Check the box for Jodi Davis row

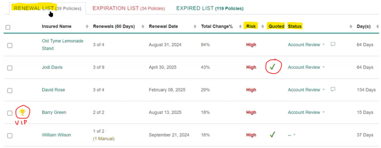click(10, 68)
